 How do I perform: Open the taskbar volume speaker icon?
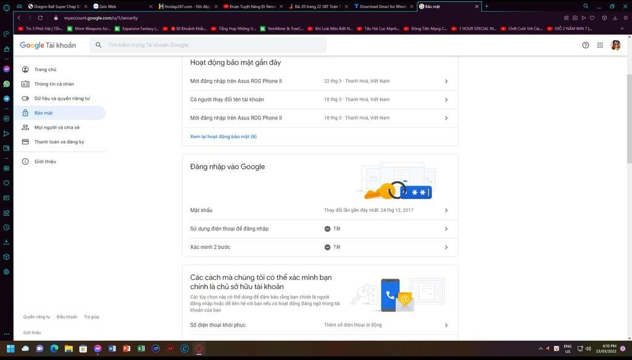click(x=588, y=348)
